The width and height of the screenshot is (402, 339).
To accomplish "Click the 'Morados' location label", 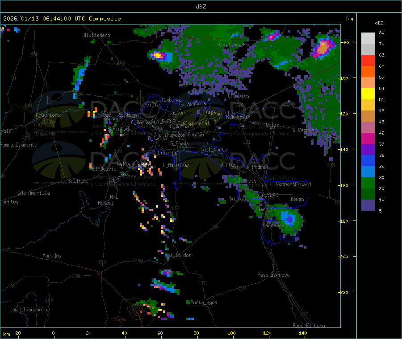I will [x=52, y=256].
